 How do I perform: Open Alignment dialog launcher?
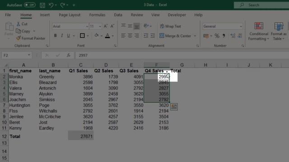[x=197, y=45]
